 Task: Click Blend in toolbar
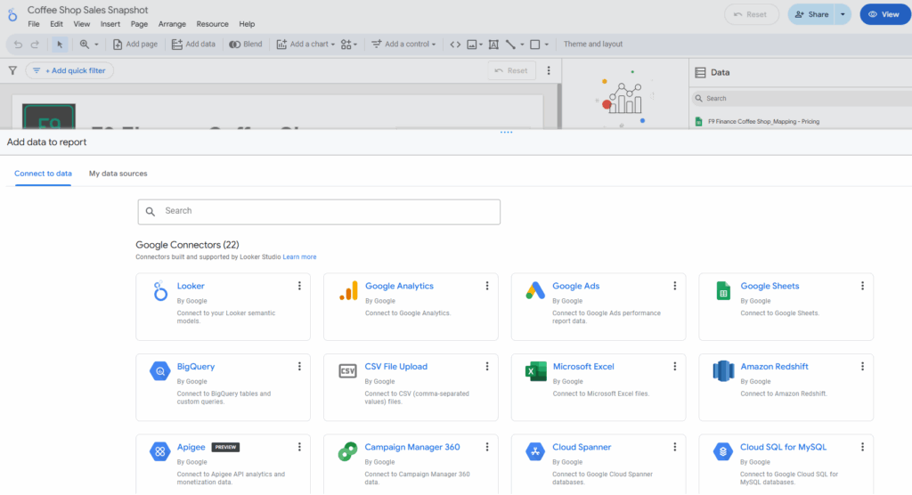point(246,45)
